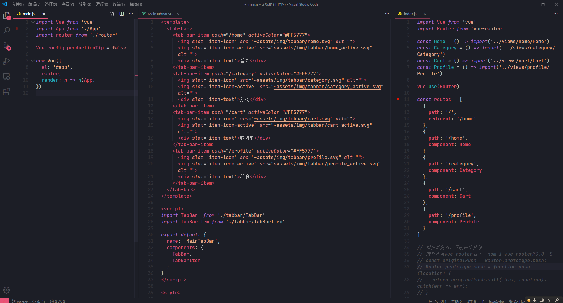Click the JavaScript language mode indicator
The image size is (563, 303).
[x=496, y=301]
